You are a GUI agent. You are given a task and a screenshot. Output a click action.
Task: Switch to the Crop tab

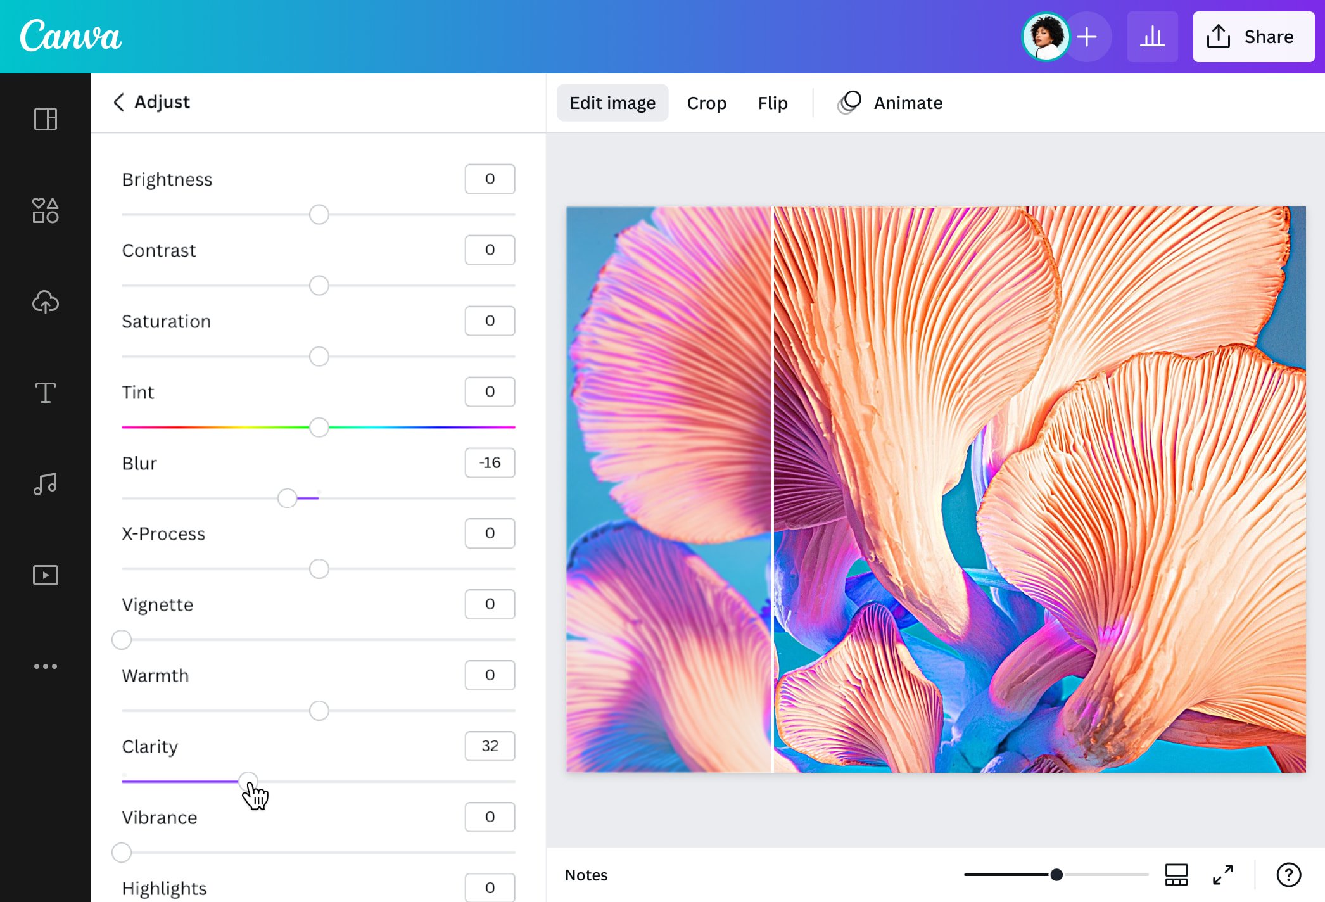[706, 103]
